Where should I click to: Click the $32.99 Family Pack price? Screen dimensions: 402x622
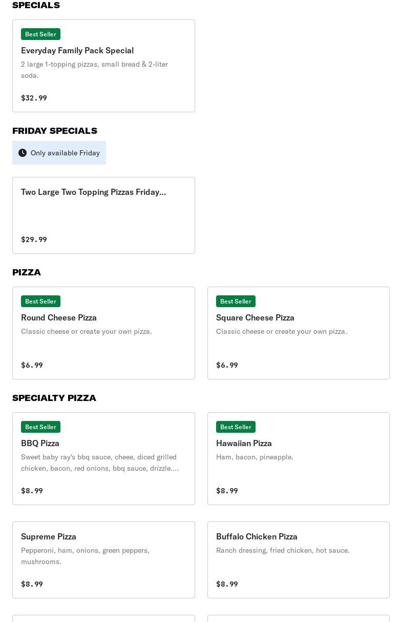pyautogui.click(x=34, y=98)
